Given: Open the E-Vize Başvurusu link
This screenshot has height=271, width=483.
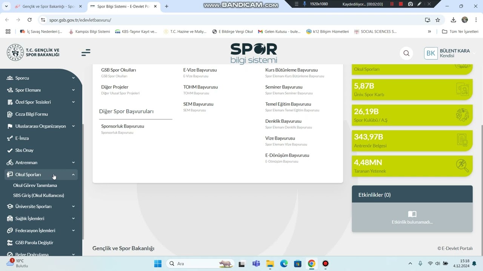Looking at the screenshot, I should [x=200, y=70].
